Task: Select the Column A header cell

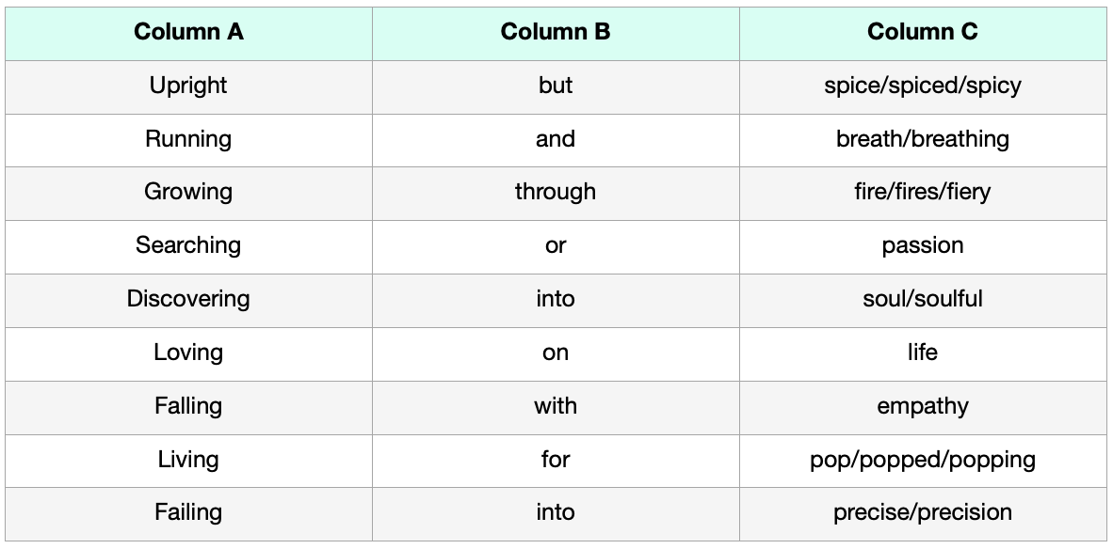Action: tap(189, 33)
